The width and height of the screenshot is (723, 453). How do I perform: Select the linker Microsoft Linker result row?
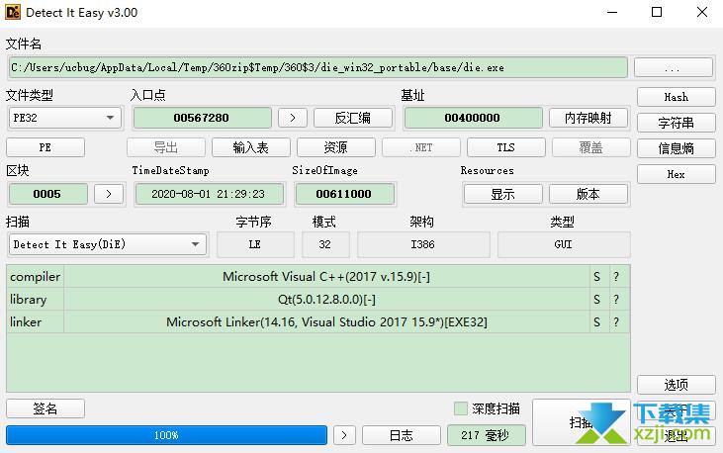pyautogui.click(x=326, y=322)
